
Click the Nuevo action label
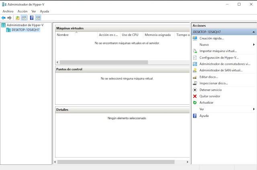pos(204,45)
